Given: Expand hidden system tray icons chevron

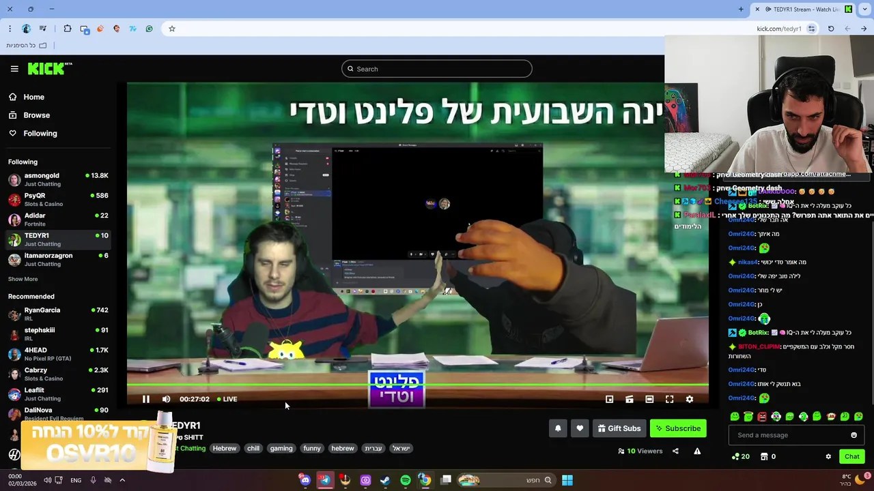Looking at the screenshot, I should coord(122,480).
